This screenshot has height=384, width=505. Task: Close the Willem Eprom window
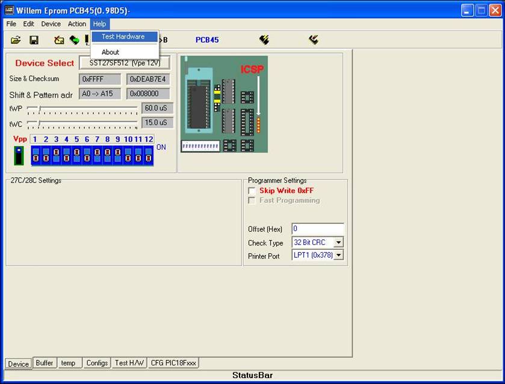[x=495, y=10]
